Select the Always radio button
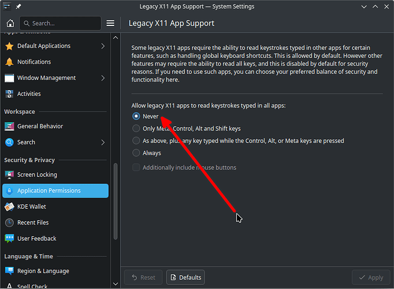Image resolution: width=394 pixels, height=289 pixels. tap(136, 153)
